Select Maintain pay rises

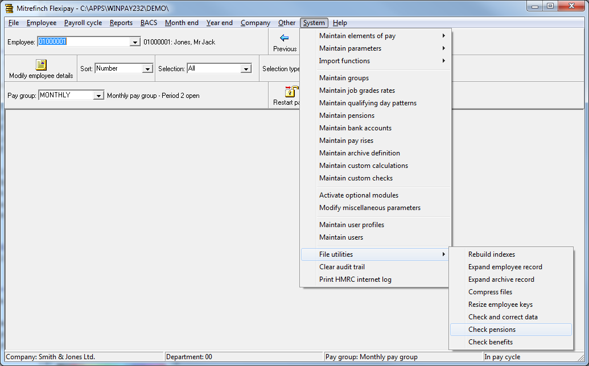click(x=376, y=141)
